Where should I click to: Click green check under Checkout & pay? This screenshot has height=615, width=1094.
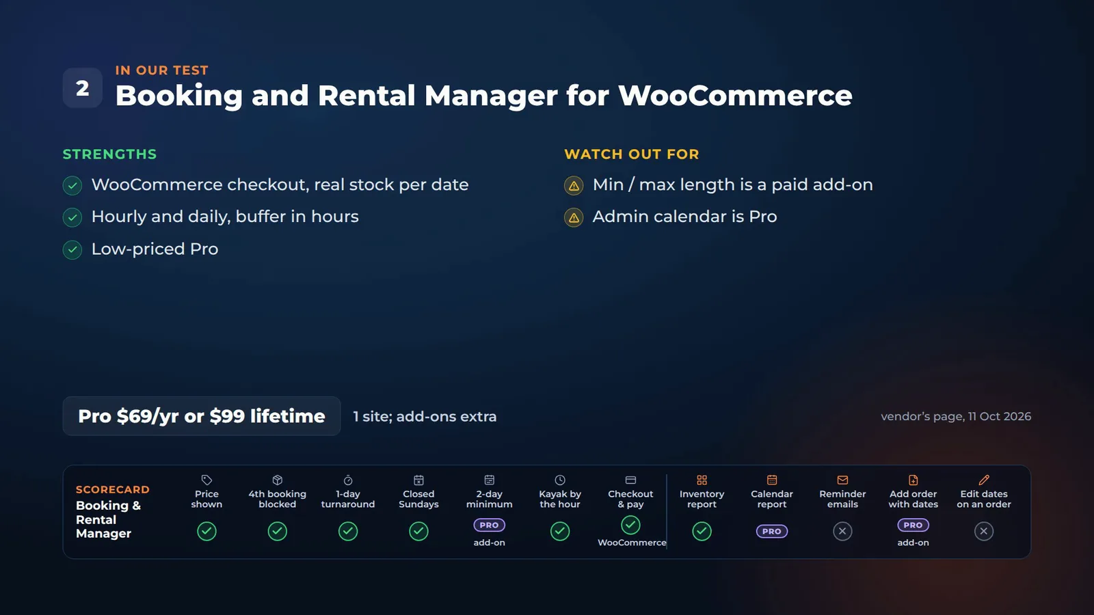tap(630, 525)
